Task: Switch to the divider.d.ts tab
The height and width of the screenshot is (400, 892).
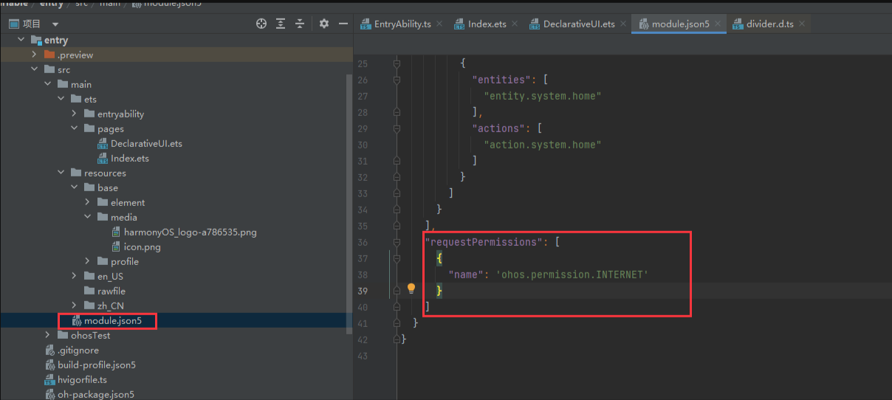Action: point(770,24)
